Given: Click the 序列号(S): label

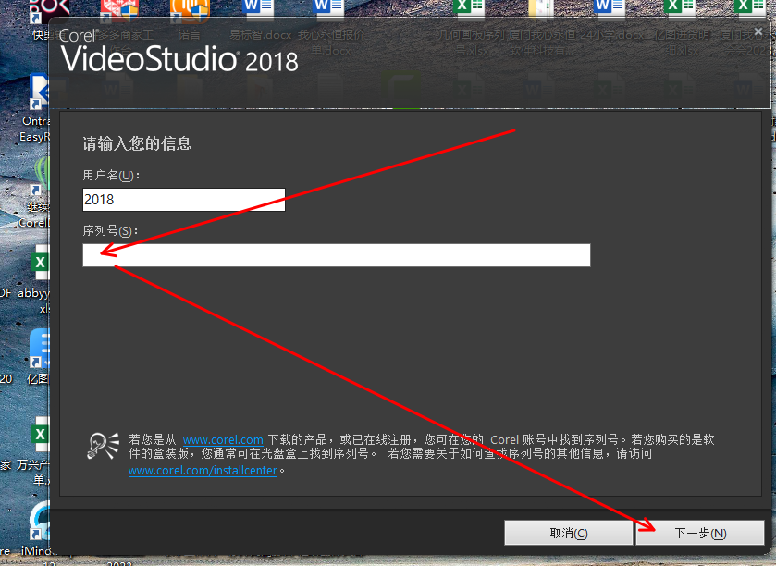Looking at the screenshot, I should (x=110, y=230).
